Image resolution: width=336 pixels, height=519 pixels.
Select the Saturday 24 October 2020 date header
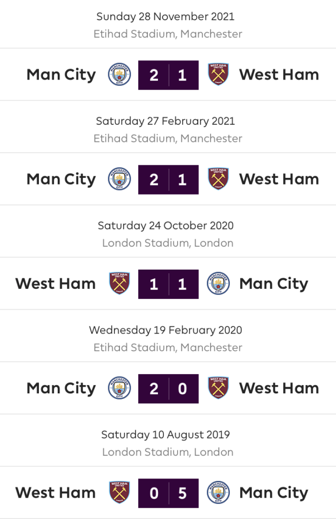tap(165, 226)
